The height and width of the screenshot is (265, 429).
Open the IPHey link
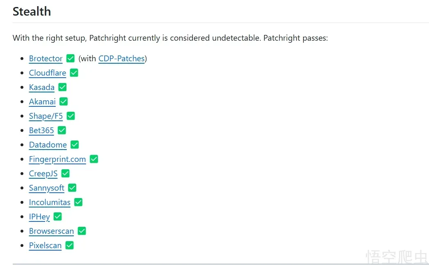coord(39,217)
